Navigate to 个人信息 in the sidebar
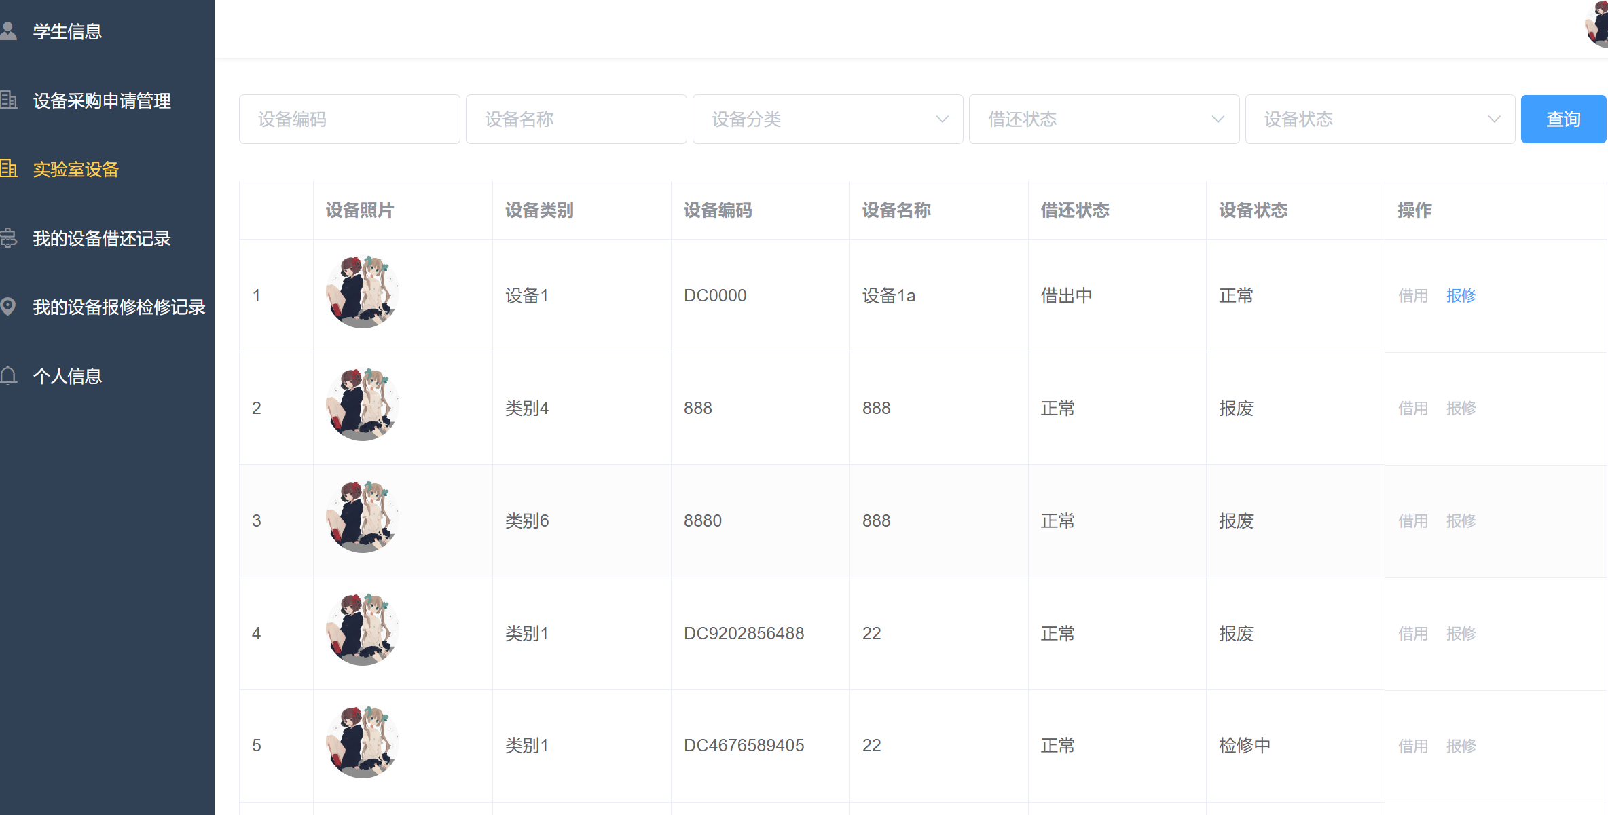 [x=68, y=375]
